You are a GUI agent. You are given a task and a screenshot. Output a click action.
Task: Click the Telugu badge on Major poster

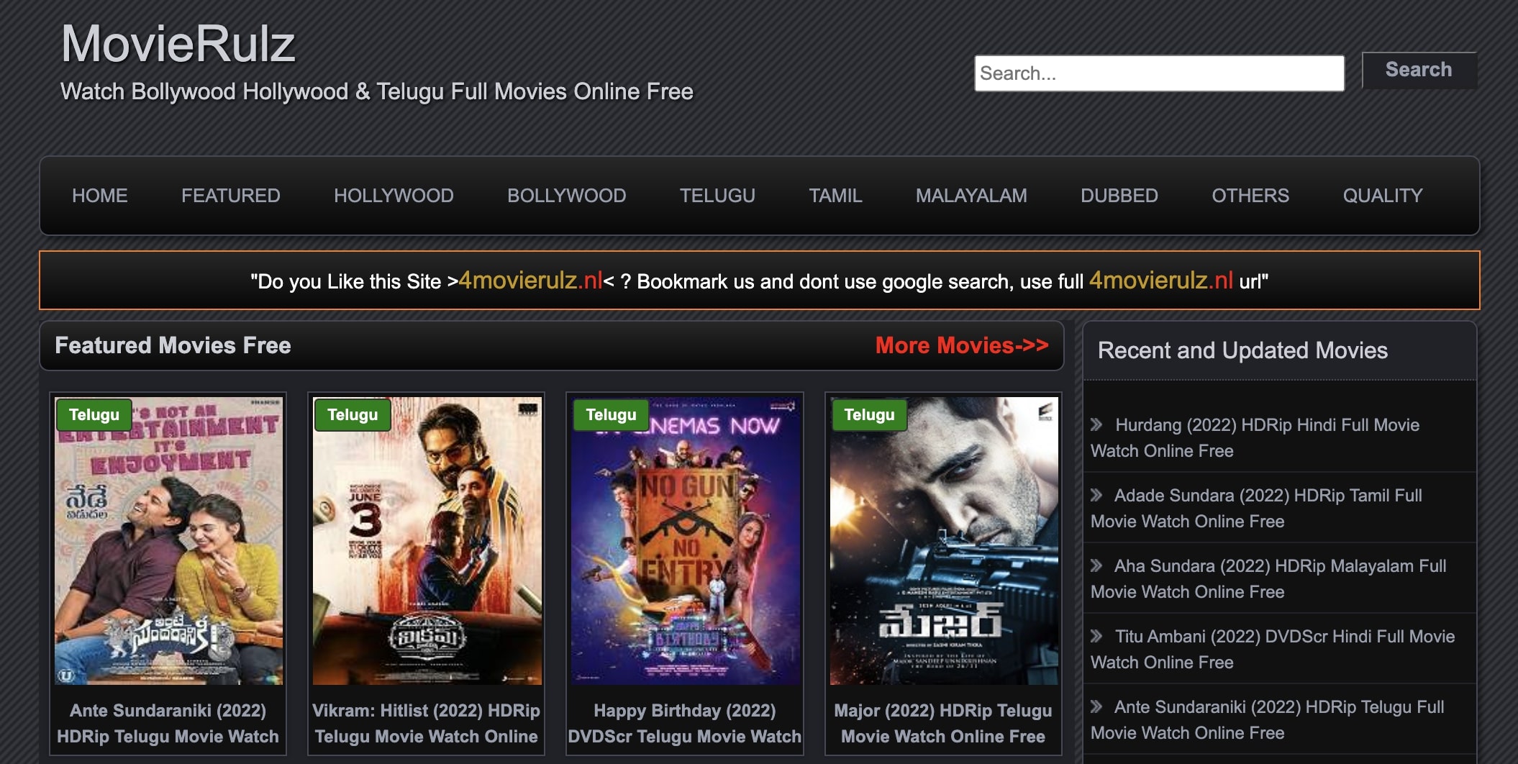tap(869, 415)
